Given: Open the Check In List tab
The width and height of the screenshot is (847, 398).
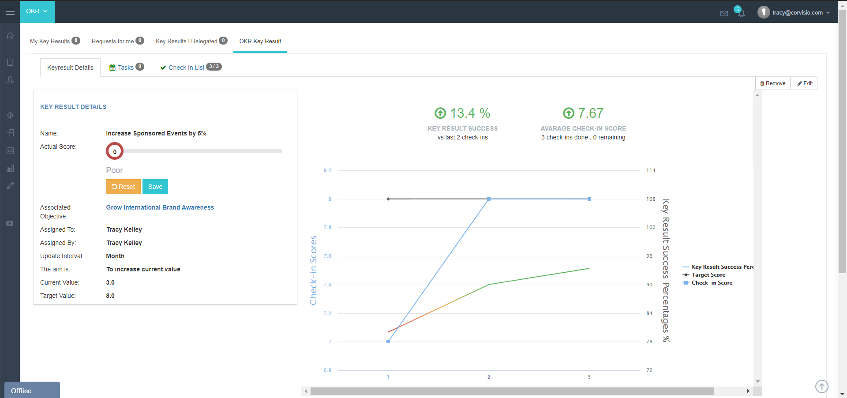Looking at the screenshot, I should (x=191, y=68).
